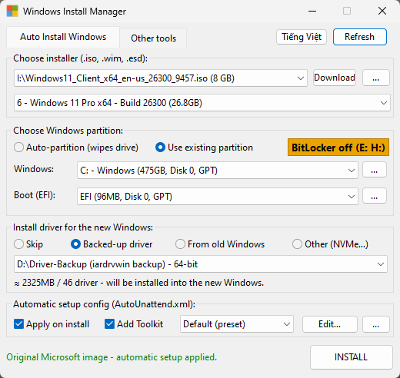Open the Auto Install Windows tab
This screenshot has width=400, height=378.
(63, 37)
